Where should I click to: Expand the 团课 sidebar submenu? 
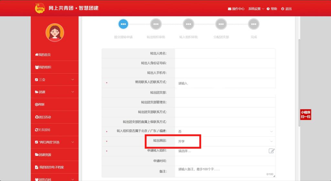(x=54, y=92)
